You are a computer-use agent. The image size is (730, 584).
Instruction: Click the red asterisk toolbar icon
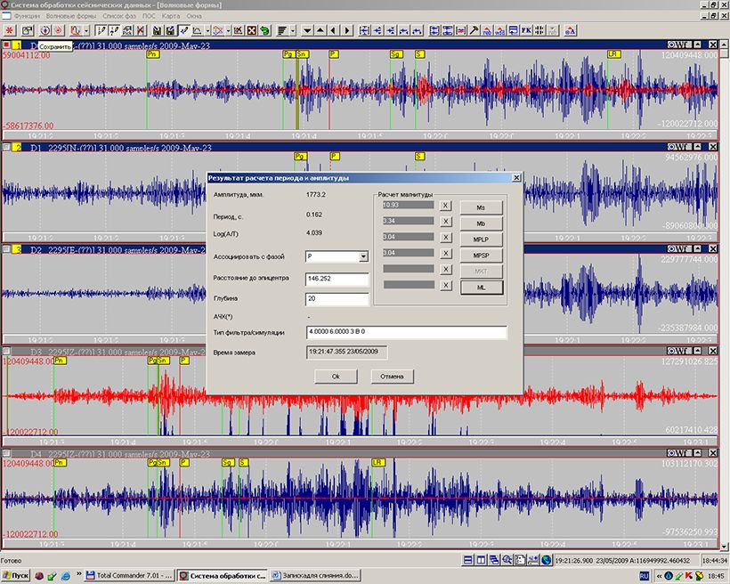pos(7,30)
